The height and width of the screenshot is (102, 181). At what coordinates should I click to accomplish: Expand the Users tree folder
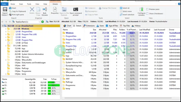6,37
